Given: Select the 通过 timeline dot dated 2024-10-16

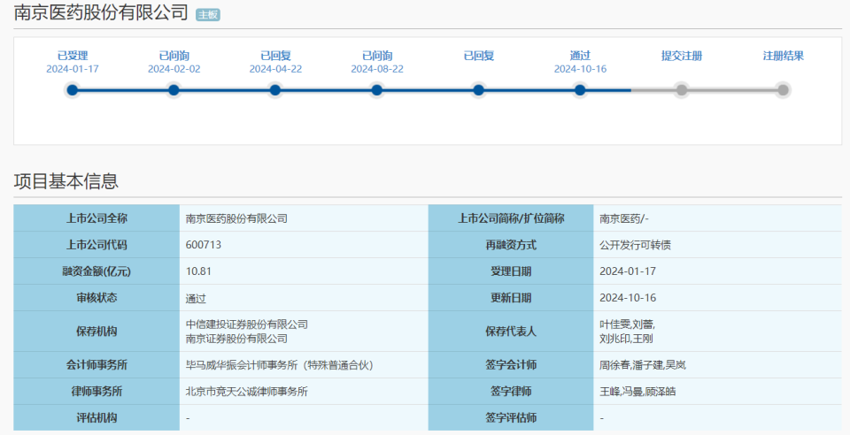Looking at the screenshot, I should [580, 89].
